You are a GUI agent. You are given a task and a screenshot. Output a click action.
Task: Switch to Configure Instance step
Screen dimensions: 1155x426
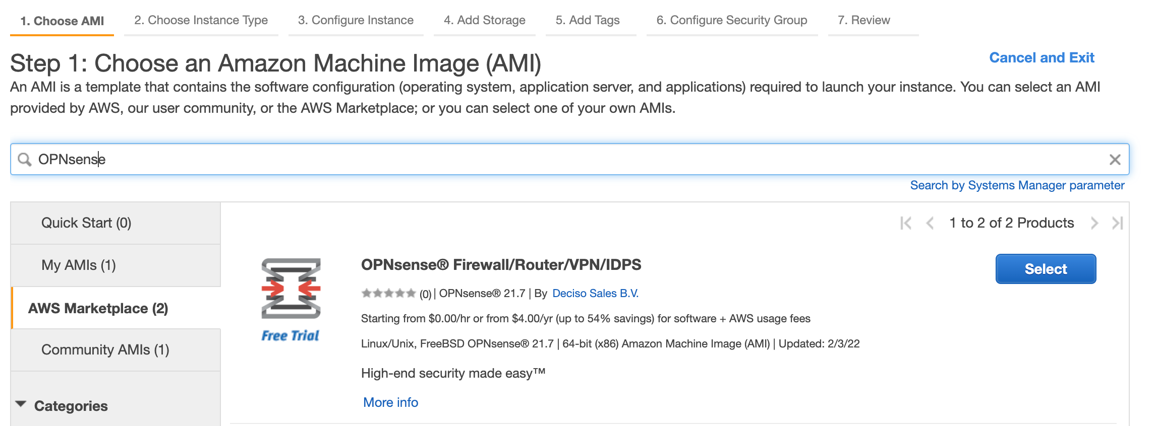[356, 20]
